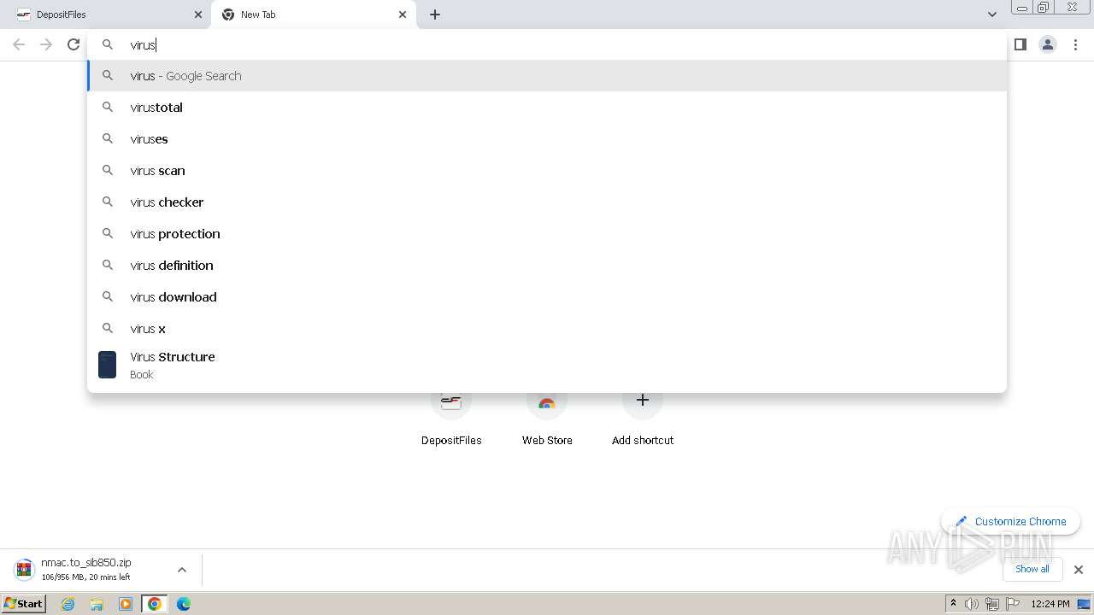This screenshot has height=615, width=1094.
Task: Click the Add shortcut button
Action: (643, 417)
